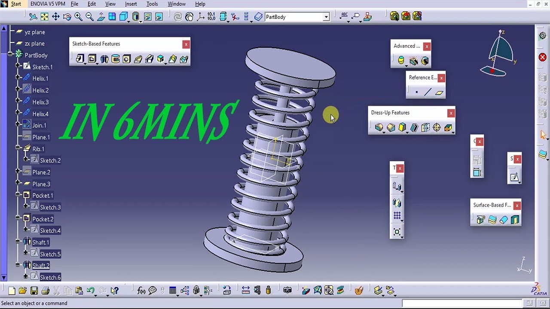This screenshot has width=550, height=309.
Task: Click the Measure Between icon in bottom toolbar
Action: coord(246,291)
